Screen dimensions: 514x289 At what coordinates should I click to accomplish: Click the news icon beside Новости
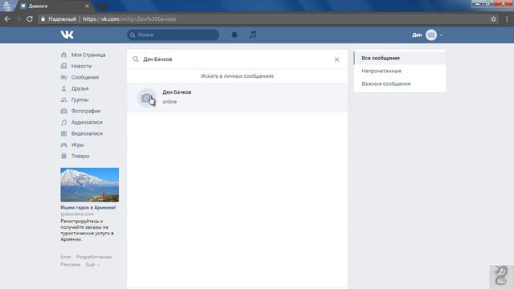click(64, 66)
